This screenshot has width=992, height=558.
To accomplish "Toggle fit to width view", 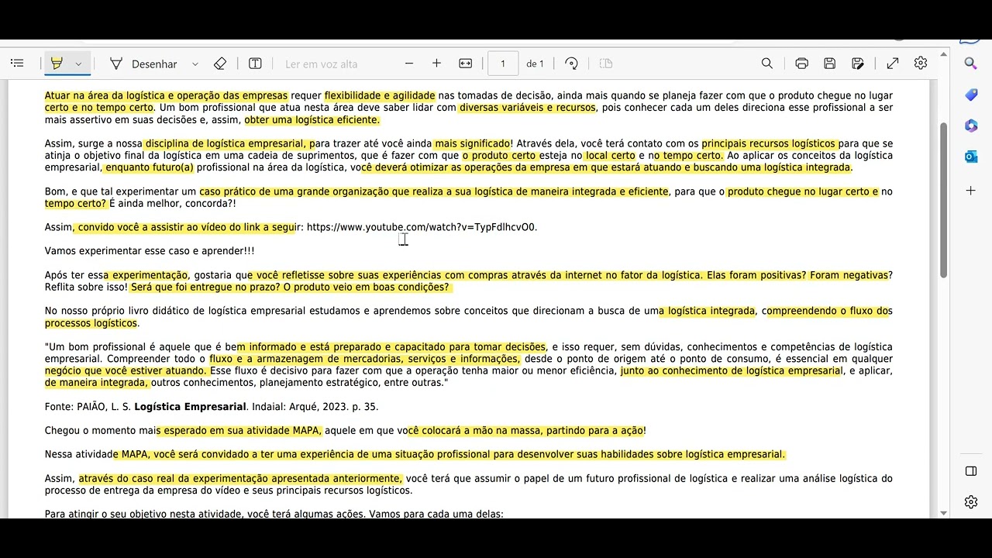I will (x=466, y=64).
